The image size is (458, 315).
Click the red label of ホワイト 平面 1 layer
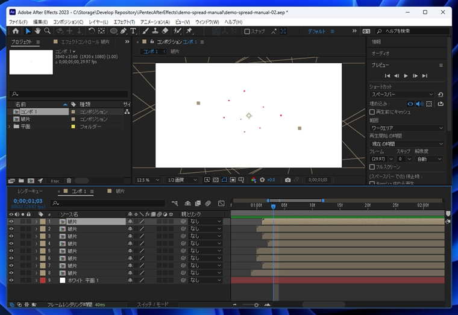click(x=43, y=280)
